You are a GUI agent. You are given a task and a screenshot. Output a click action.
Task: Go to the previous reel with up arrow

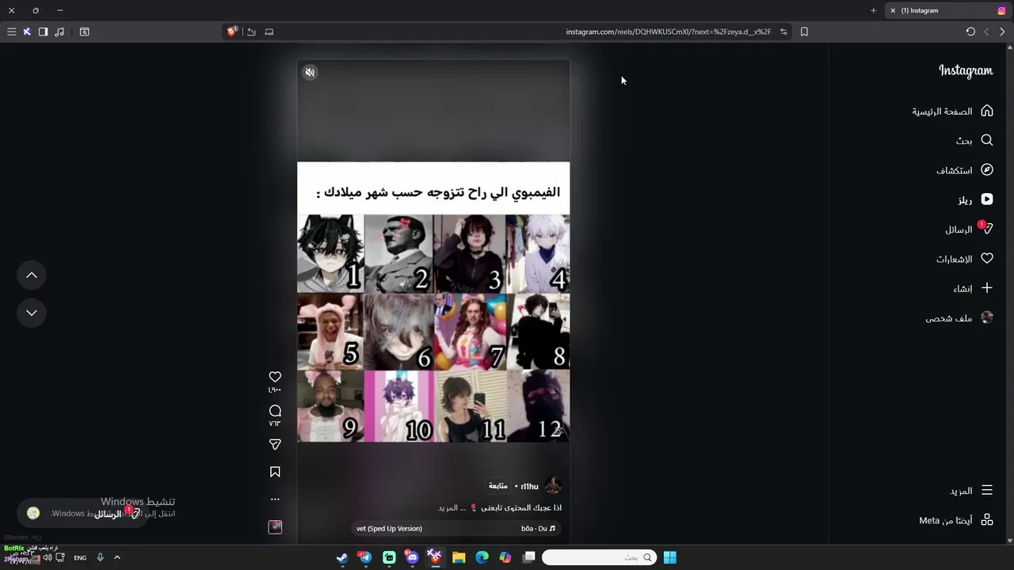[x=32, y=275]
